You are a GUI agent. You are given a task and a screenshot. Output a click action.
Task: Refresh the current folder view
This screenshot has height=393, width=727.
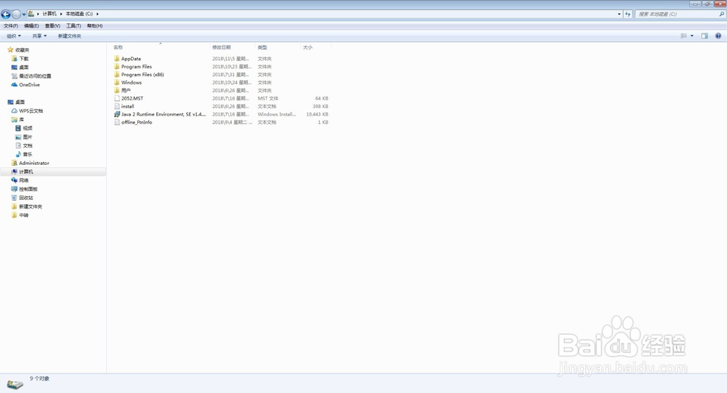click(x=628, y=15)
